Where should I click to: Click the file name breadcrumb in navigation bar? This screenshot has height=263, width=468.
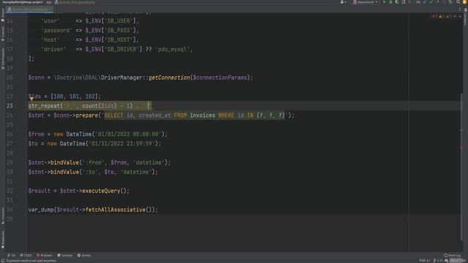75,2
